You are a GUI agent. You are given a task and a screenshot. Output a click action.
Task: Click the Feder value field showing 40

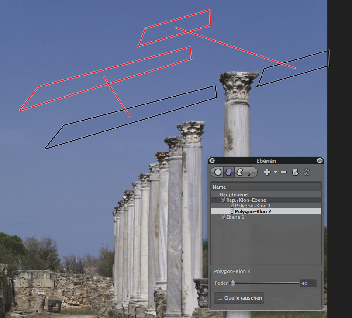[308, 283]
